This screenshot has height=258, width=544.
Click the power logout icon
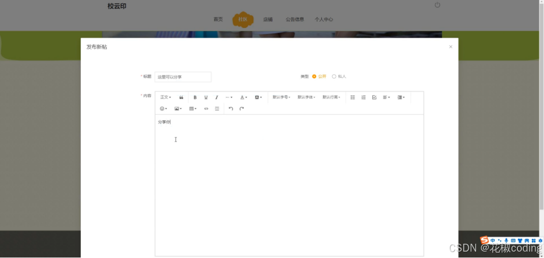pyautogui.click(x=437, y=5)
